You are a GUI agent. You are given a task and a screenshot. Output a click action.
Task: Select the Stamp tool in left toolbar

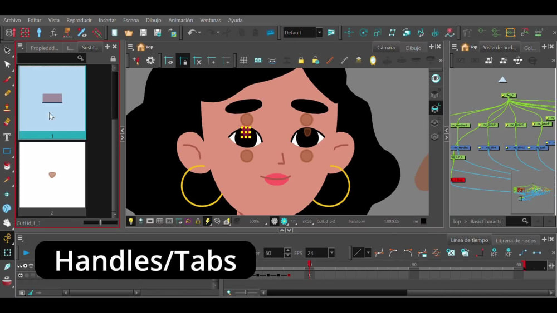(x=7, y=107)
